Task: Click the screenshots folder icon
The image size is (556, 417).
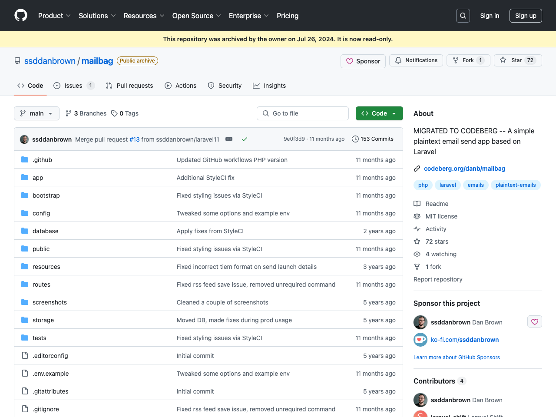Action: pos(25,302)
